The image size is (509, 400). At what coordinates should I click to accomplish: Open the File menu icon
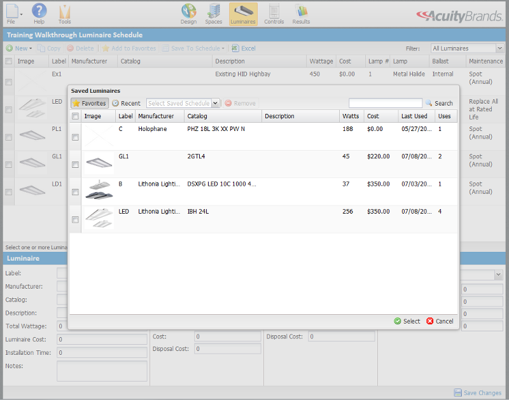point(13,13)
